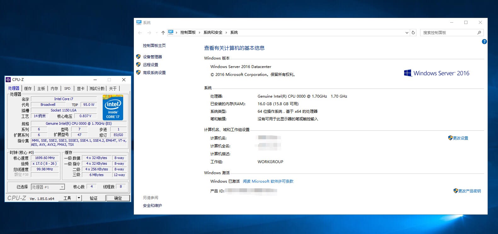The width and height of the screenshot is (498, 234).
Task: Click the CPU name field showing Intel Core i7
Action: click(64, 99)
